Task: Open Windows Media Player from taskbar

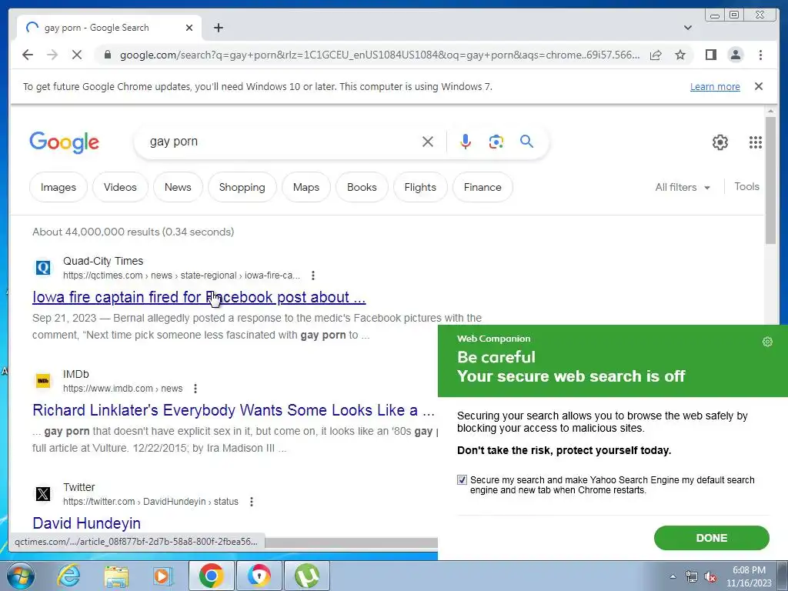Action: (162, 576)
